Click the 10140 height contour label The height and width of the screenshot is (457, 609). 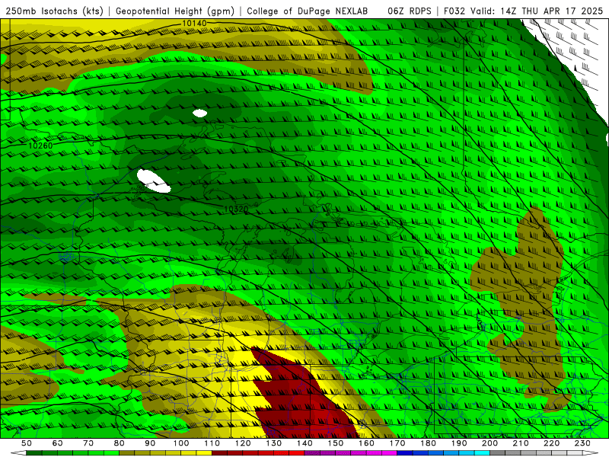click(x=194, y=24)
